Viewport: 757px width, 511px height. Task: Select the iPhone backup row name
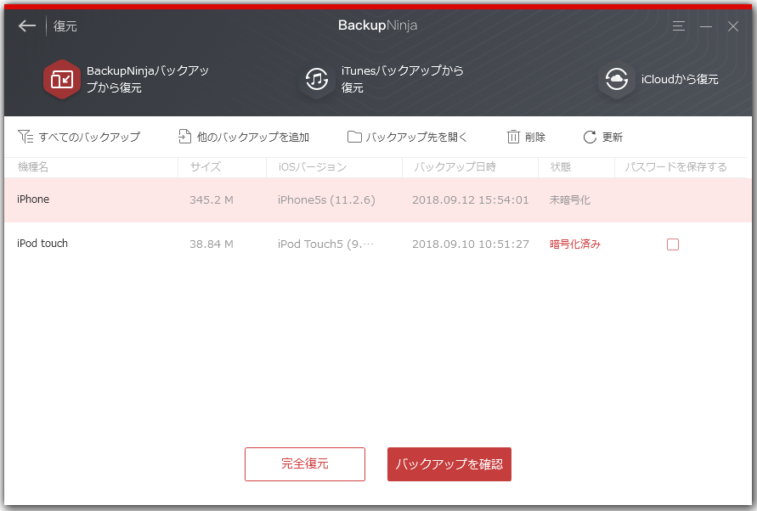click(33, 199)
